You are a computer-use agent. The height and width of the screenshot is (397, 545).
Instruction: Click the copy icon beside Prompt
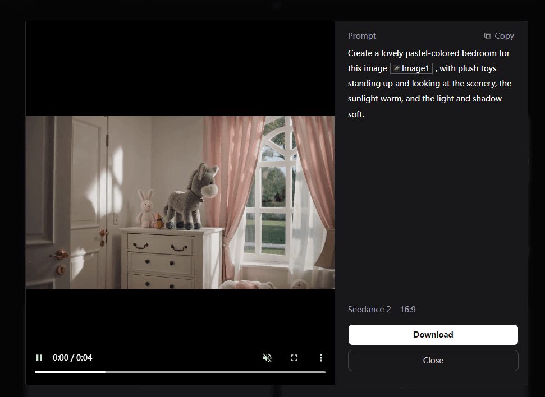coord(487,35)
